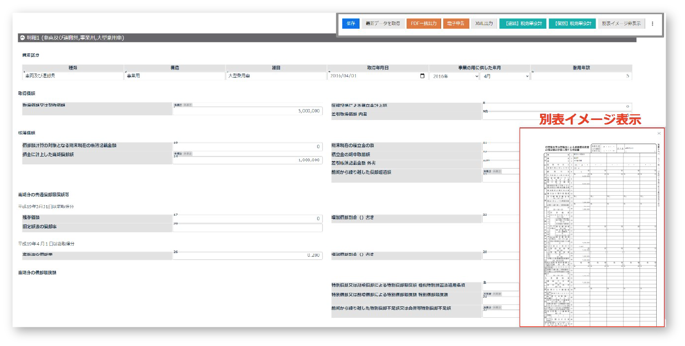This screenshot has width=685, height=346.
Task: Click the 構造 input containing 事業用
Action: pyautogui.click(x=174, y=76)
